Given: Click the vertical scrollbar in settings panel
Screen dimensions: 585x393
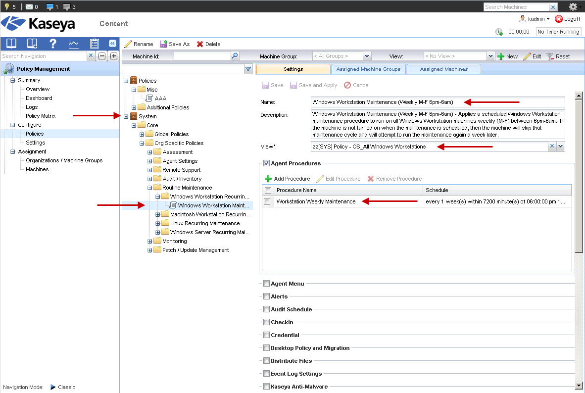Looking at the screenshot, I should [579, 173].
